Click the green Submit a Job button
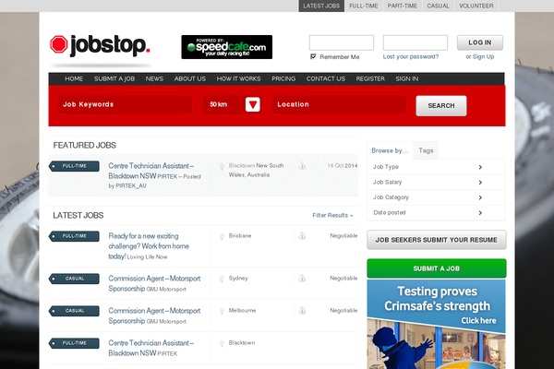Screen dimensions: 554x369 [436, 268]
